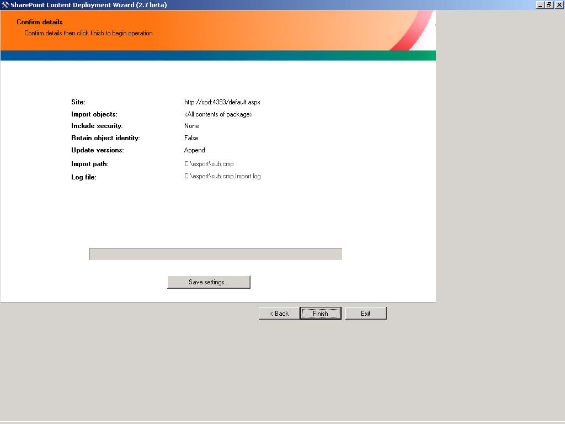The width and height of the screenshot is (565, 424).
Task: Click the 'Import objects:' label
Action: tap(94, 114)
